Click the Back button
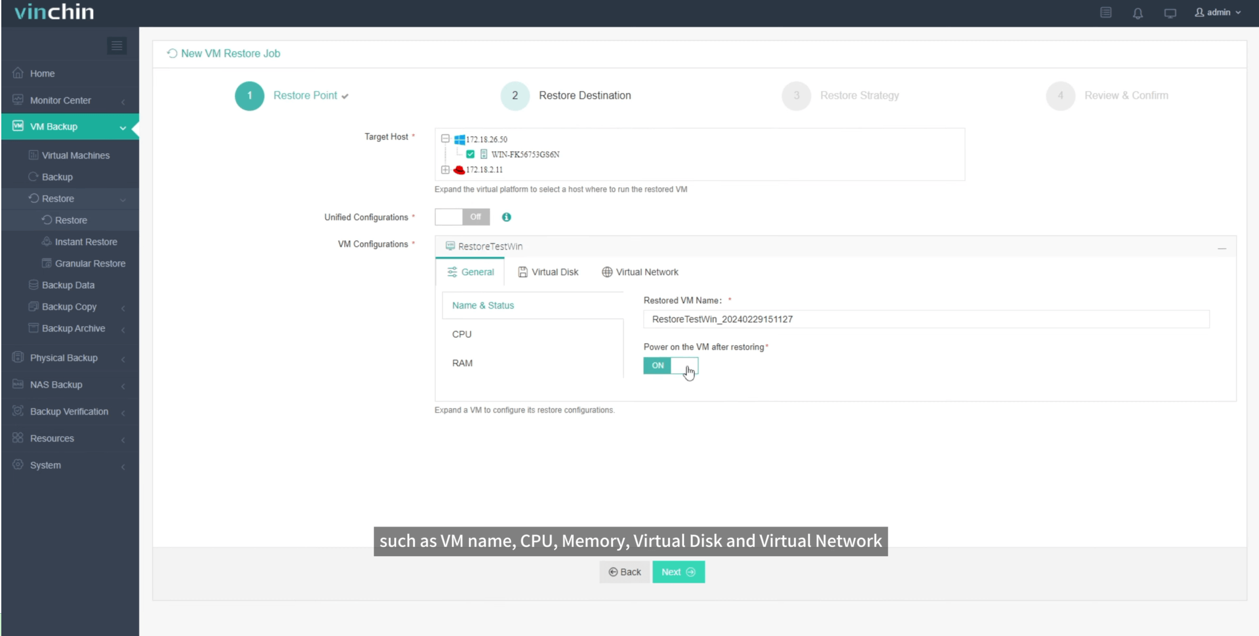This screenshot has height=636, width=1259. coord(624,572)
